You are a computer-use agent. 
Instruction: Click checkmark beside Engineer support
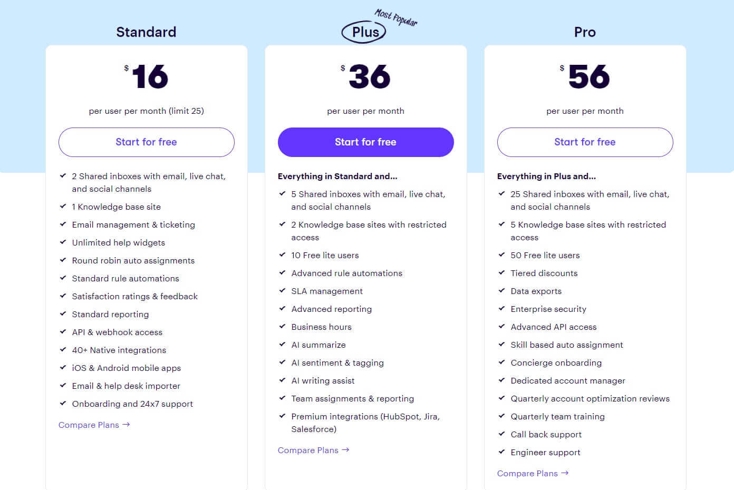(x=501, y=452)
